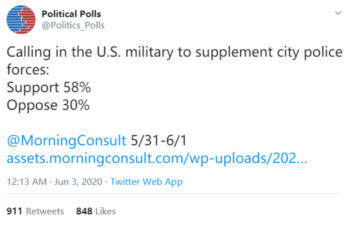351x225 pixels.
Task: Click the 12:13 AM timestamp
Action: (x=27, y=182)
